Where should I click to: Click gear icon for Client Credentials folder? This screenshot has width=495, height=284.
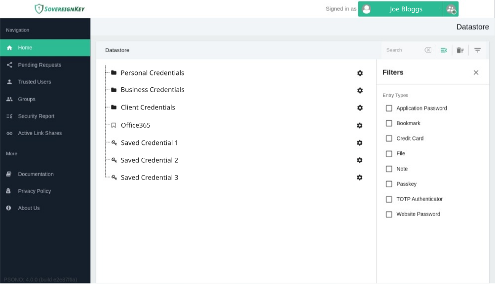[360, 107]
